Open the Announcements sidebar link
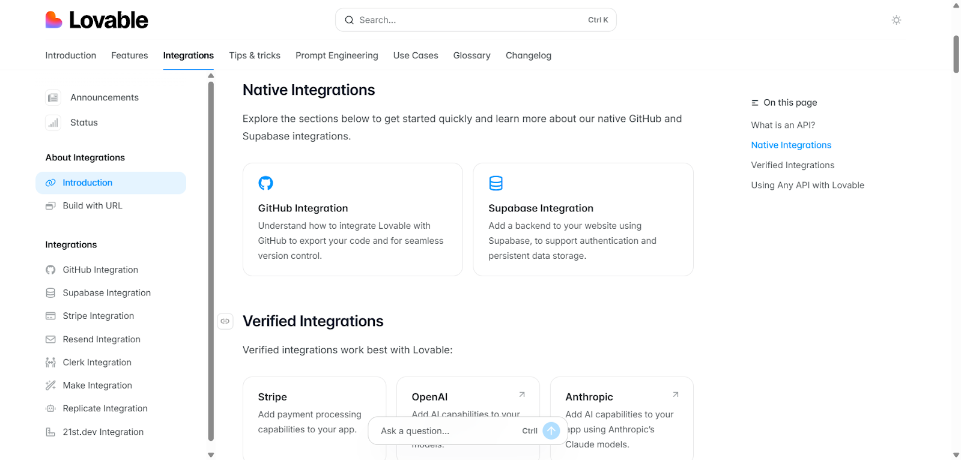 point(105,97)
